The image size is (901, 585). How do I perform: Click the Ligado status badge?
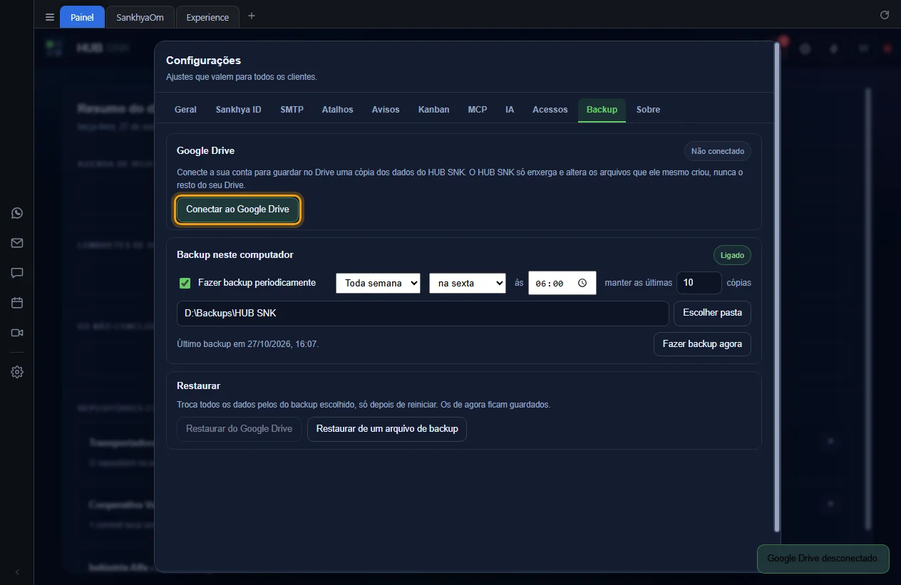(732, 255)
